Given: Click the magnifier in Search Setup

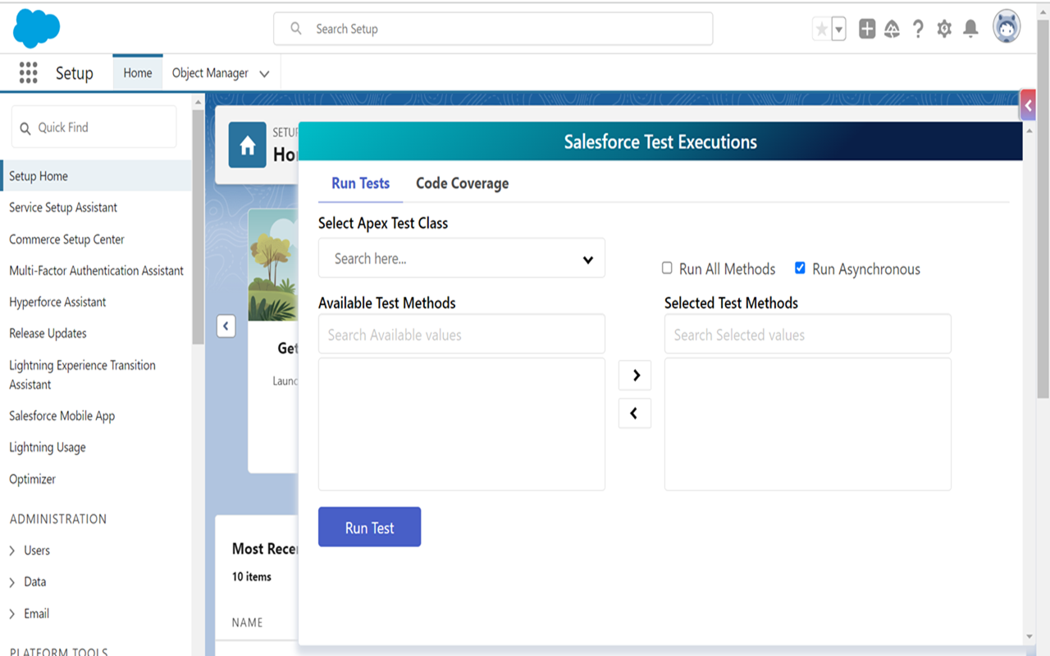Looking at the screenshot, I should pyautogui.click(x=296, y=29).
